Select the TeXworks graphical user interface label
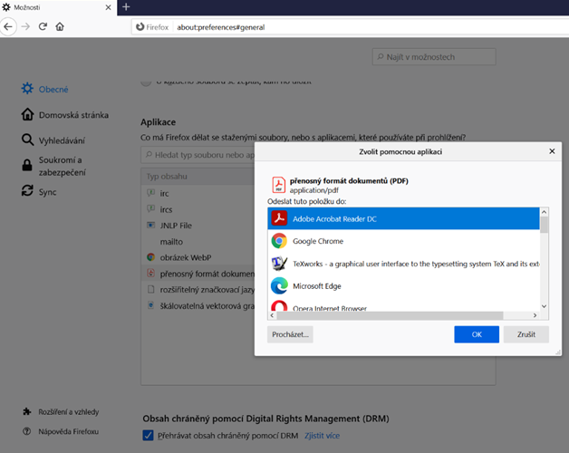The width and height of the screenshot is (569, 453). point(416,264)
